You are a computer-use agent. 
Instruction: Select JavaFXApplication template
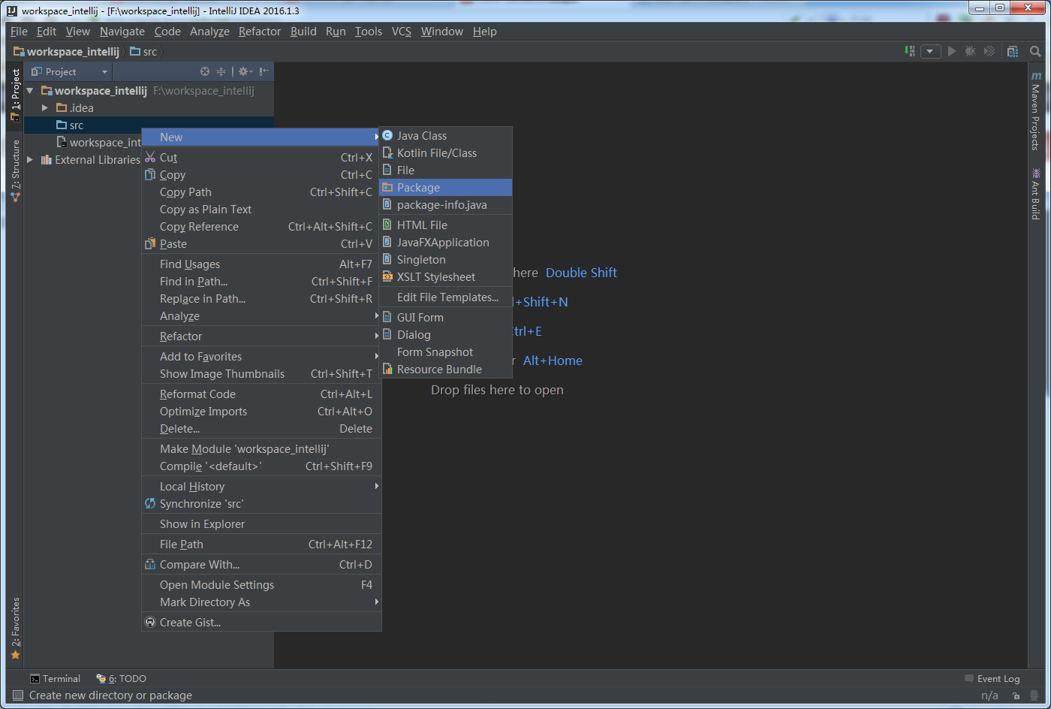(446, 243)
